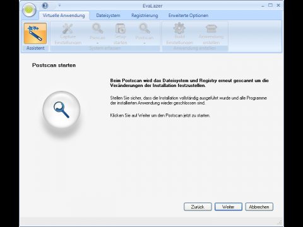The image size is (303, 227).
Task: Close the EvaLazer window
Action: coord(278,5)
